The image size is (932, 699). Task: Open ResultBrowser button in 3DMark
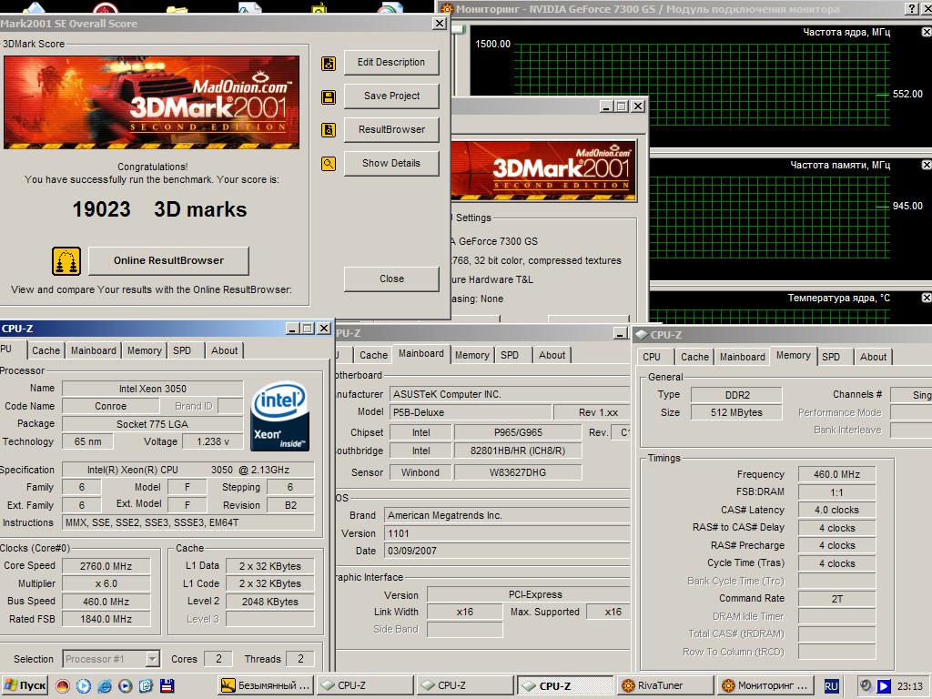391,129
